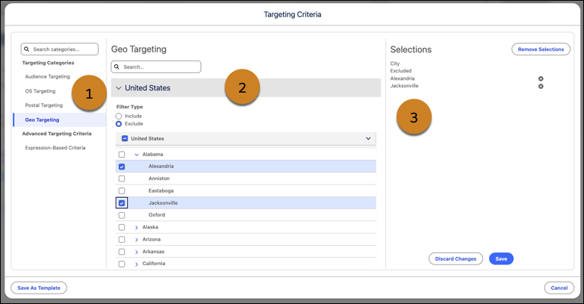The image size is (584, 304).
Task: Expand the Arkansas state chevron
Action: [137, 252]
